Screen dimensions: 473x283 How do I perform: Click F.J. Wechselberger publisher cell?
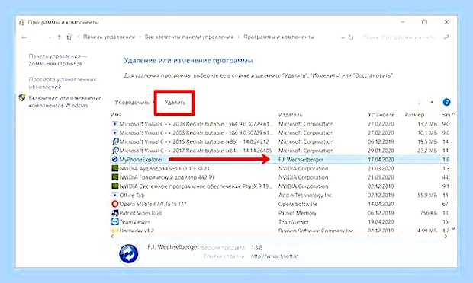[301, 160]
